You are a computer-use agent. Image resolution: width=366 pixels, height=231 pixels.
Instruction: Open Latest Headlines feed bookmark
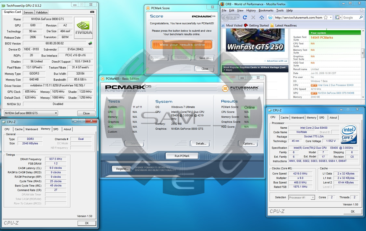284,25
